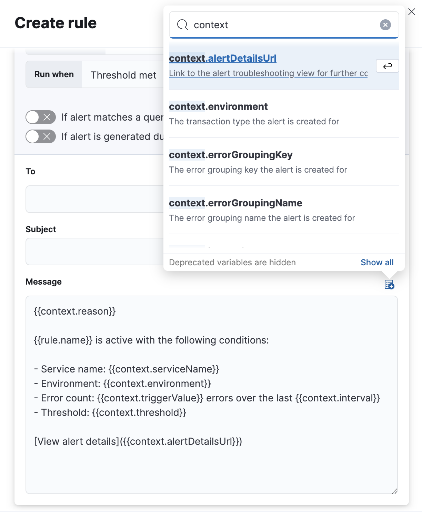Click the search magnifier icon
422x512 pixels.
pyautogui.click(x=183, y=25)
